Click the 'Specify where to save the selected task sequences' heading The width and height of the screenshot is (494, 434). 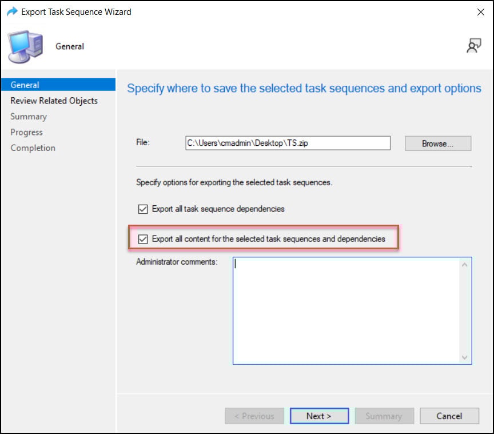[304, 88]
